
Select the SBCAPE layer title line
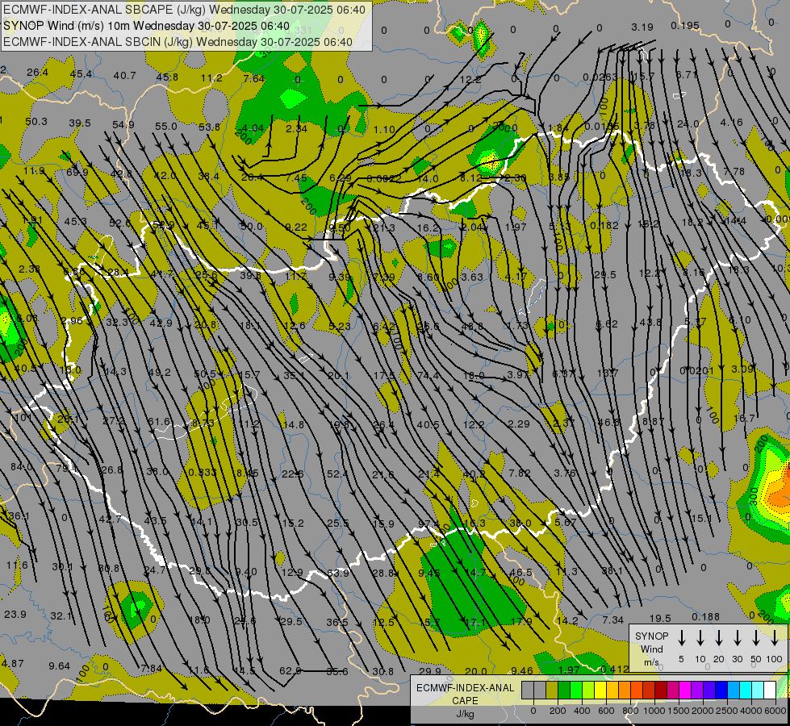(x=185, y=10)
